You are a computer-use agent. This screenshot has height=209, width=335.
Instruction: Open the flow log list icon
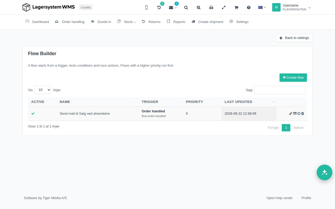pyautogui.click(x=295, y=114)
